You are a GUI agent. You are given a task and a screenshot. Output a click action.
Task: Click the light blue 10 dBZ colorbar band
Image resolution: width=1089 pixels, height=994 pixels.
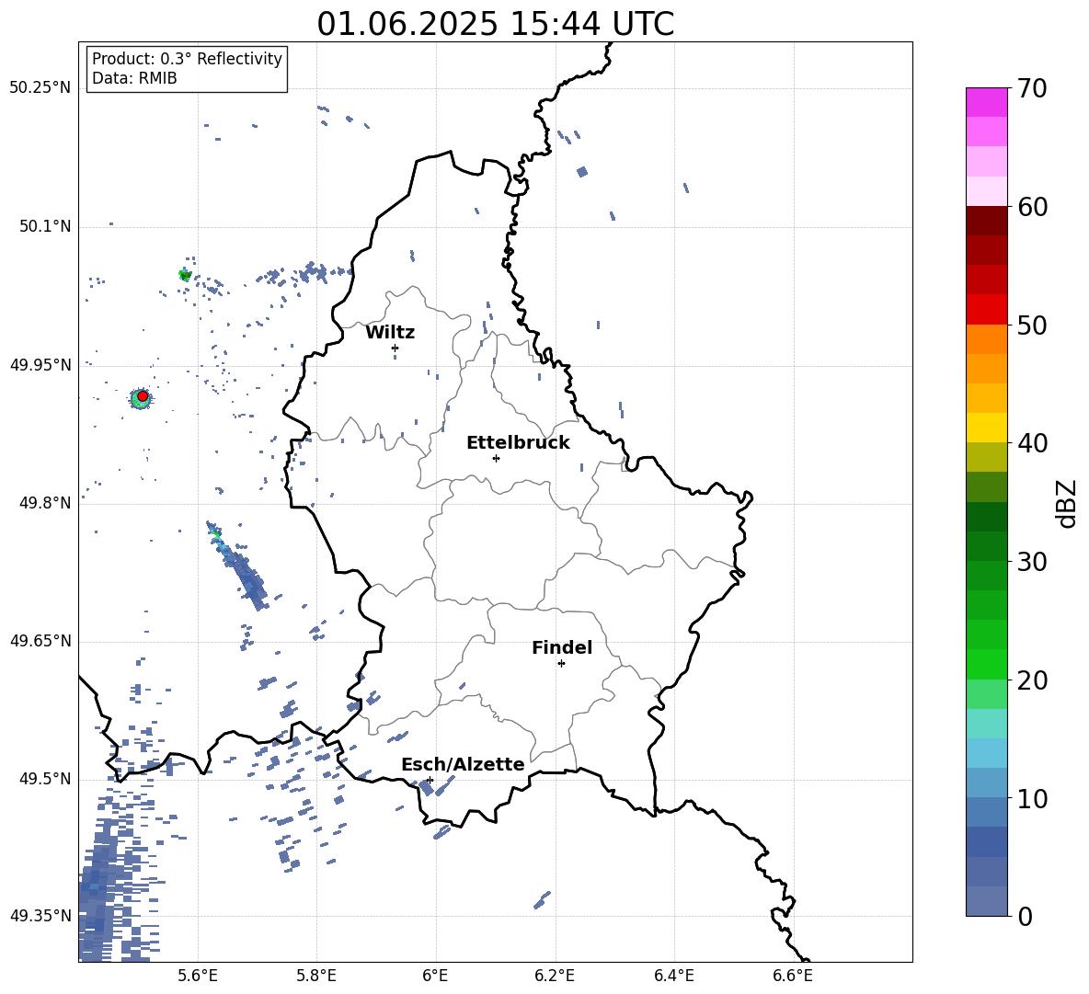(x=986, y=783)
